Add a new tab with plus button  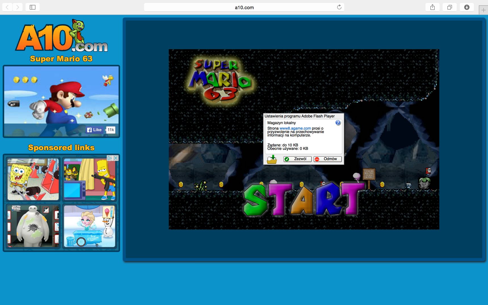(483, 10)
